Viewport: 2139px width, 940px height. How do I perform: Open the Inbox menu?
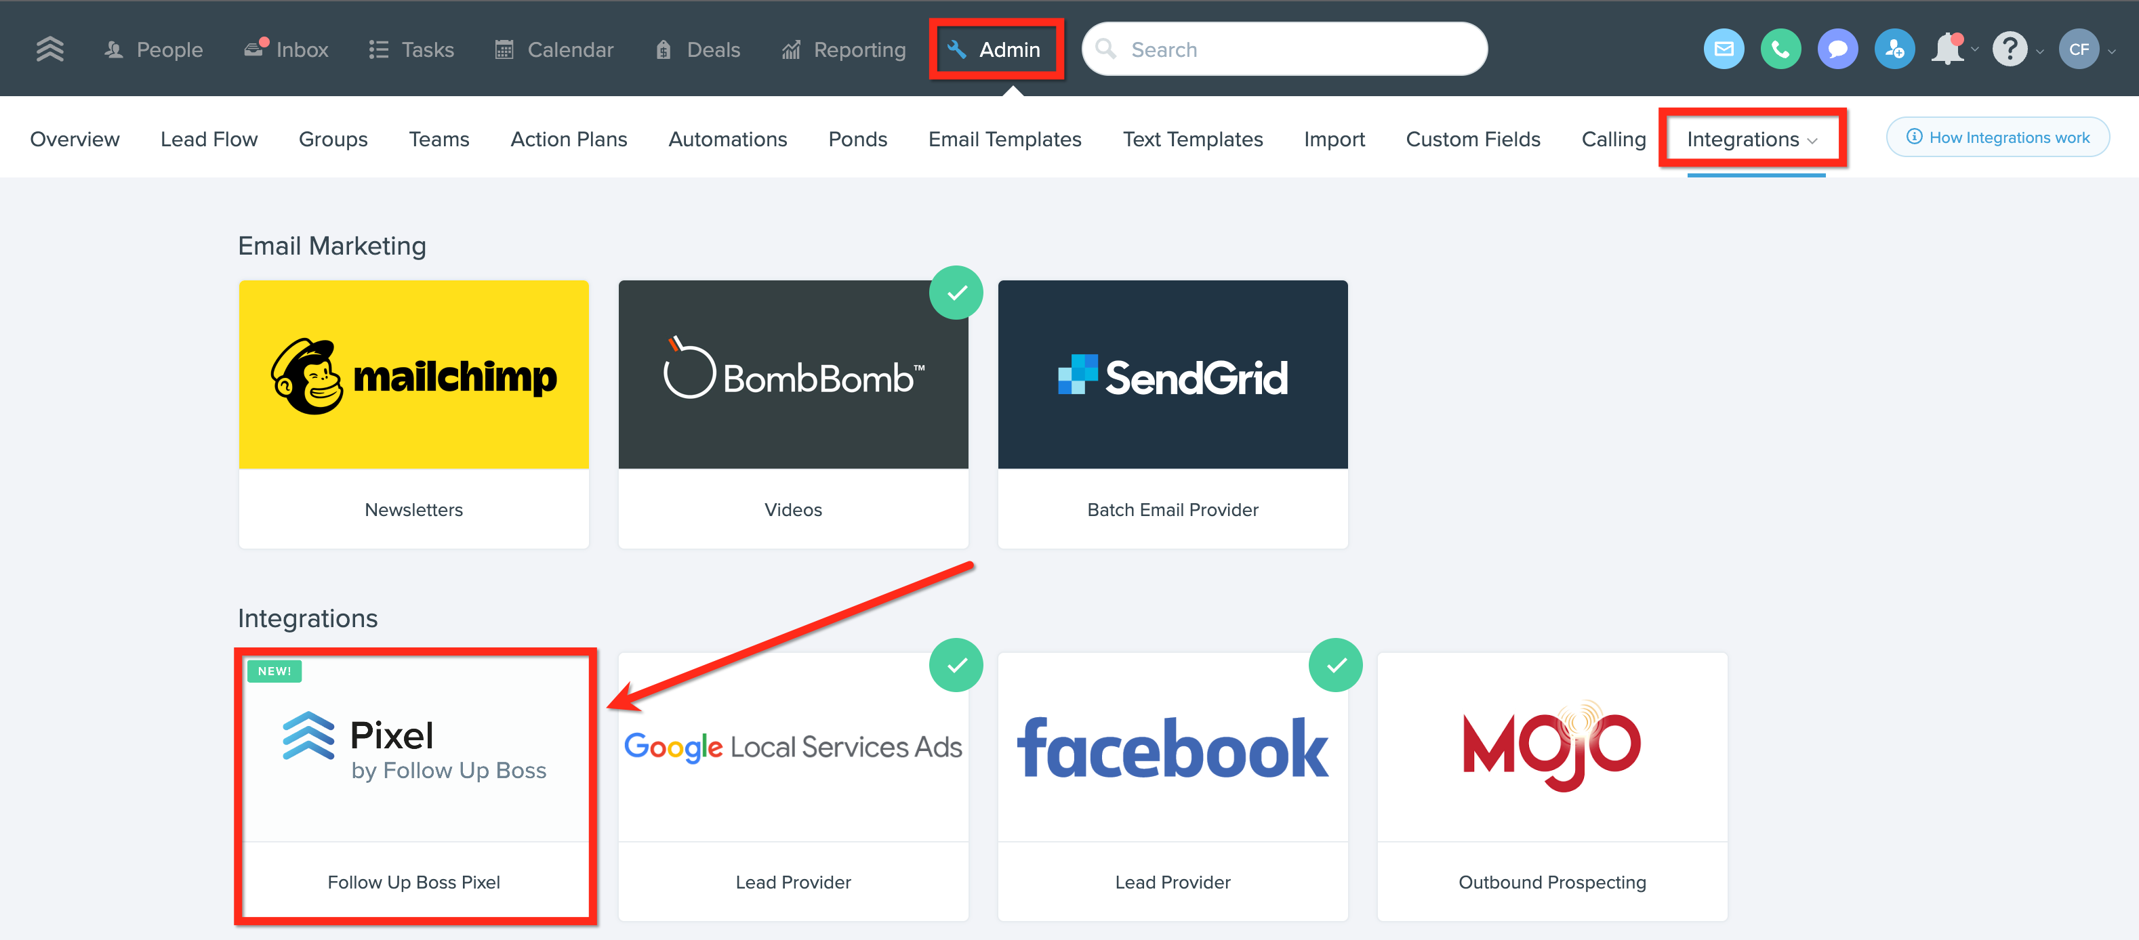(x=285, y=50)
